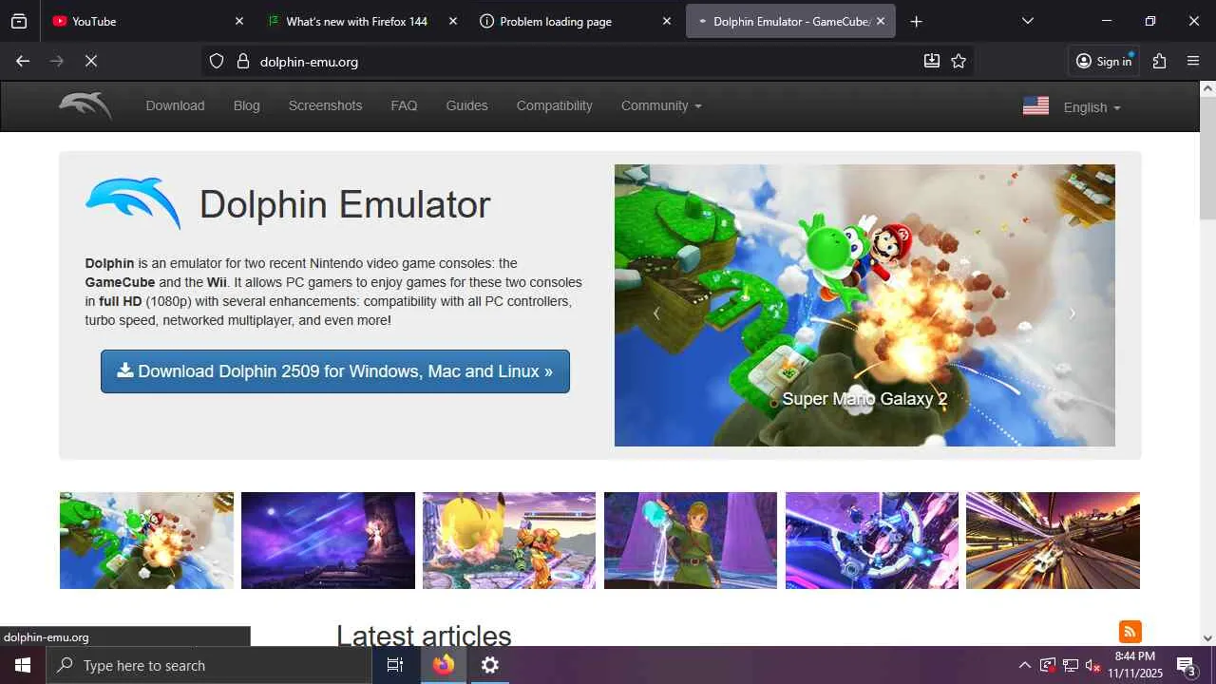Click the blue Dolphin logo beside the title
This screenshot has width=1216, height=684.
133,203
